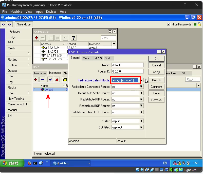Click the winbox taskbar group button
The image size is (203, 174).
pos(70,163)
